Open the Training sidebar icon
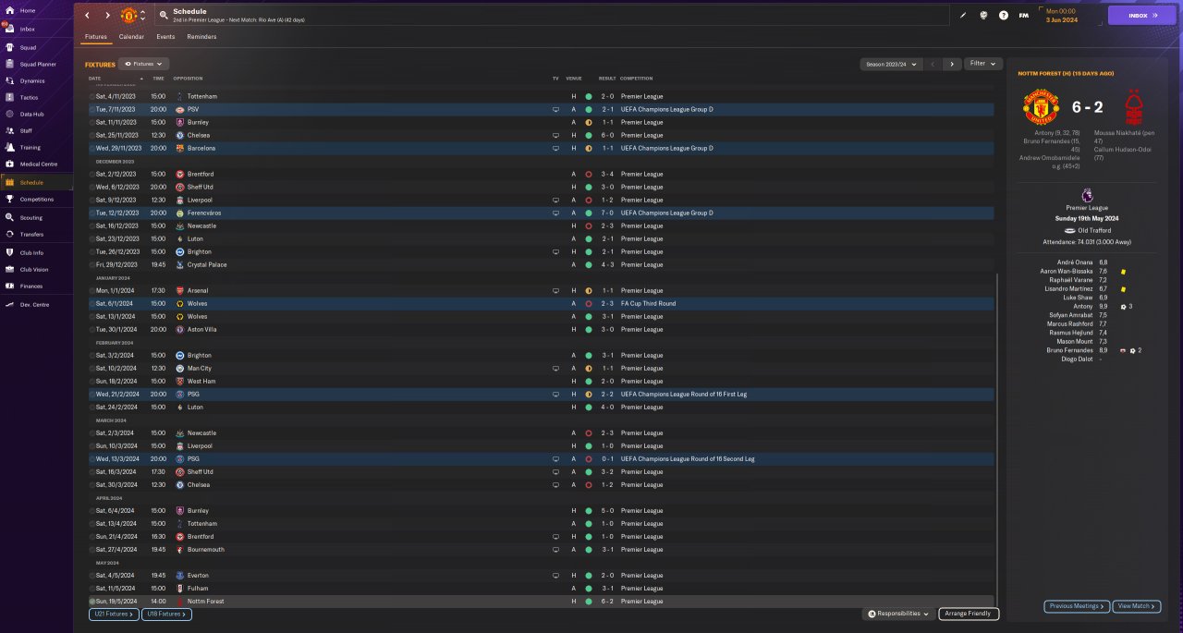 [x=9, y=147]
